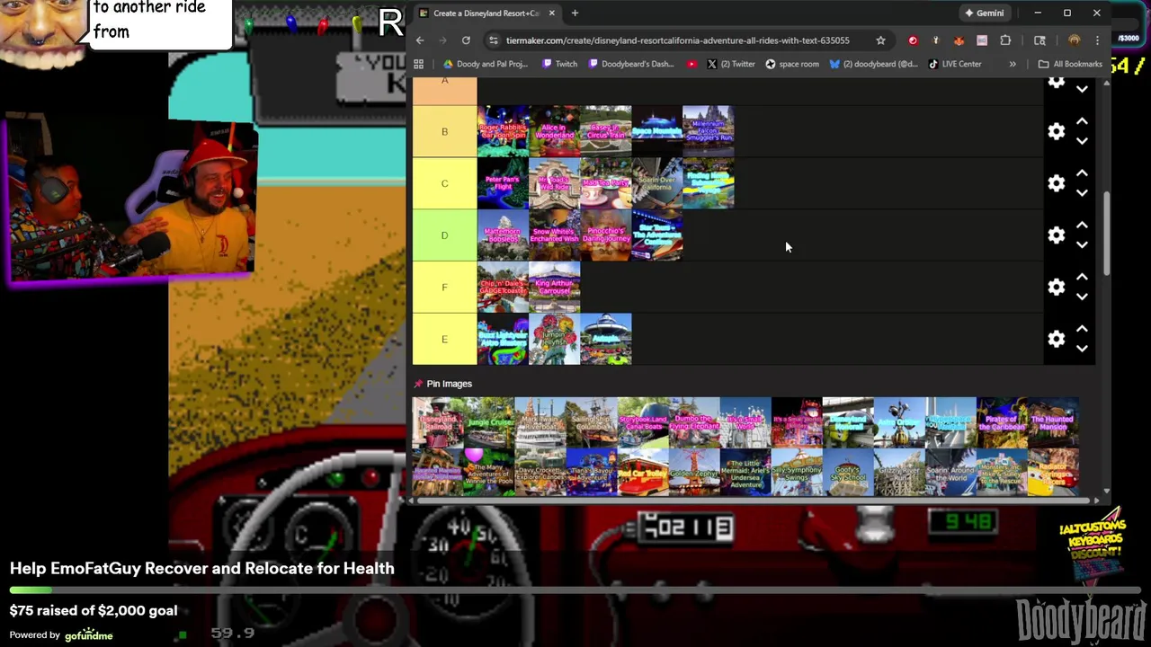This screenshot has width=1151, height=647.
Task: Open the doodybeard Bluesky bookmark
Action: pyautogui.click(x=874, y=64)
